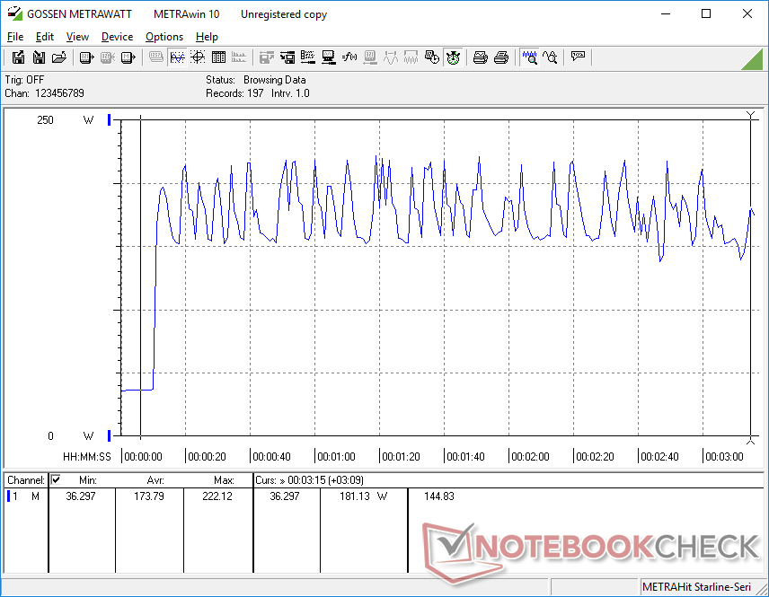The height and width of the screenshot is (597, 769).
Task: Click the clock schedule timer icon
Action: click(432, 57)
